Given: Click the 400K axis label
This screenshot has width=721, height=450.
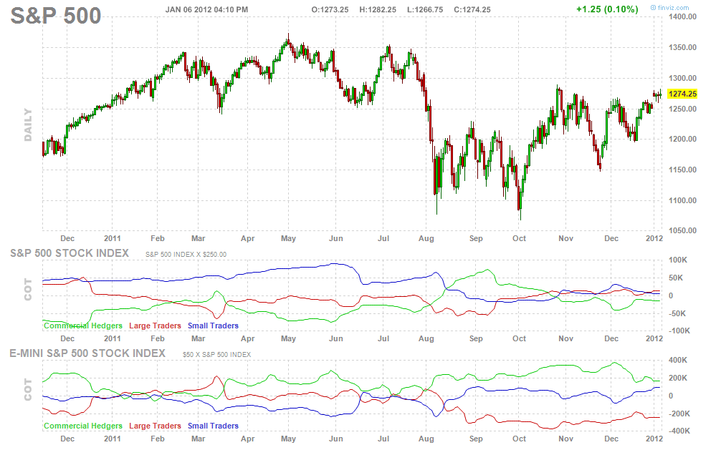Looking at the screenshot, I should 678,360.
